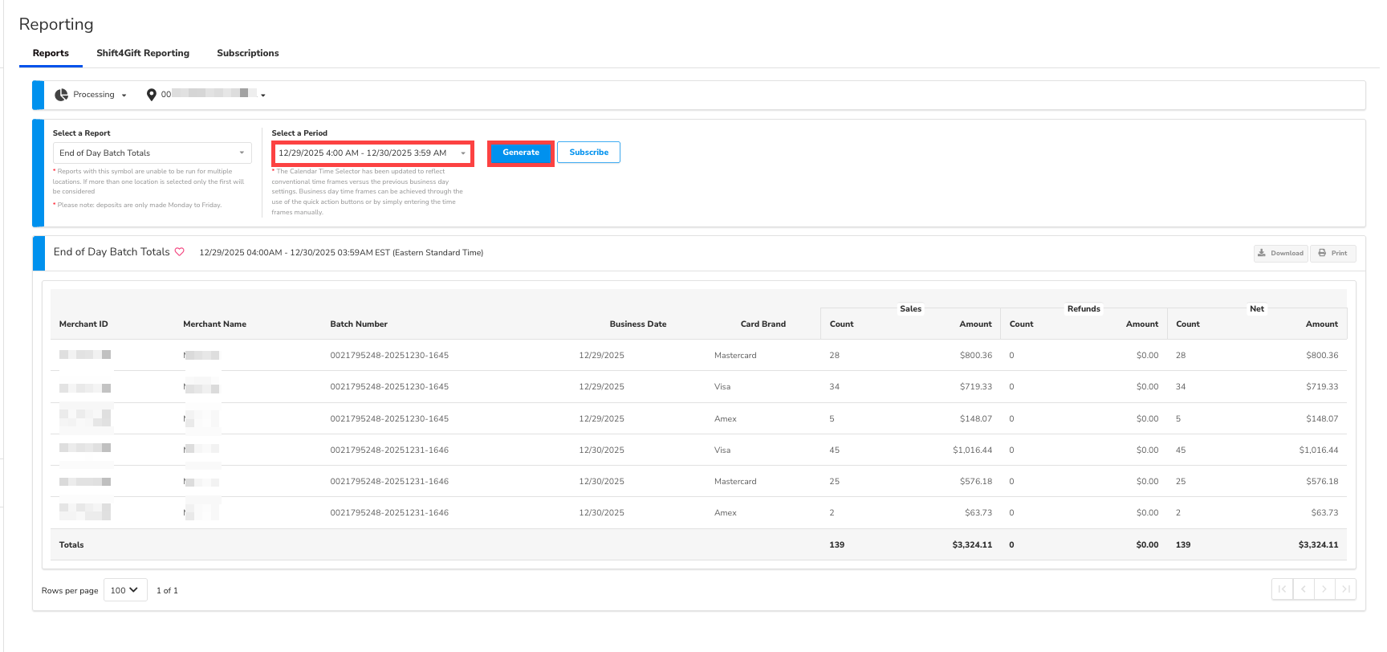Go to the previous results page
The width and height of the screenshot is (1387, 652).
(1304, 589)
